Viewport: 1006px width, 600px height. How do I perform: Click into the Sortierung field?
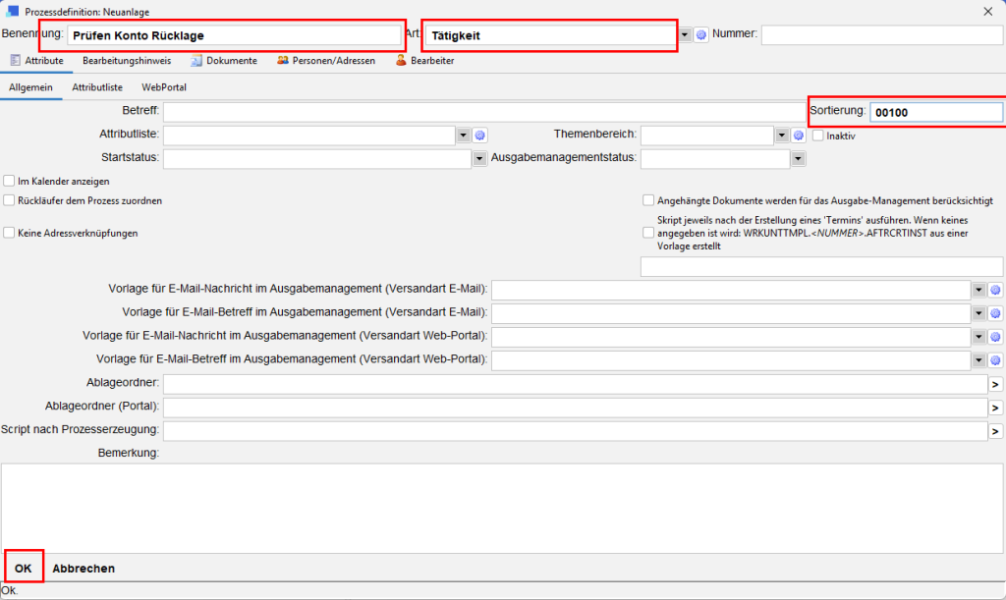(x=935, y=113)
